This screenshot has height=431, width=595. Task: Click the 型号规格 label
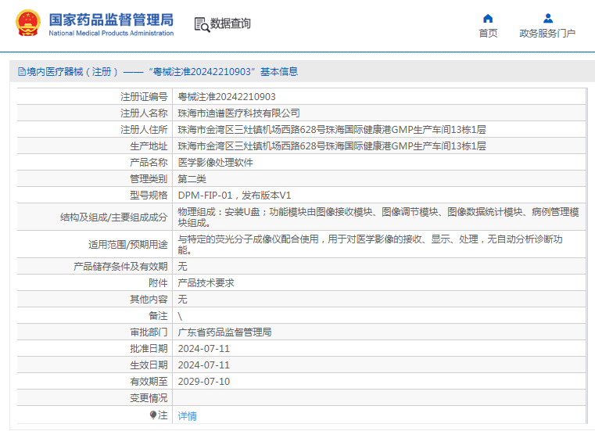coord(149,196)
